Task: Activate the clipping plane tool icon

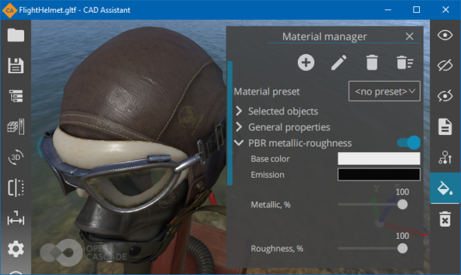Action: (x=16, y=188)
